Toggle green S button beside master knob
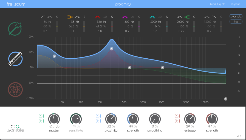This screenshot has height=140, width=246. pos(41,116)
